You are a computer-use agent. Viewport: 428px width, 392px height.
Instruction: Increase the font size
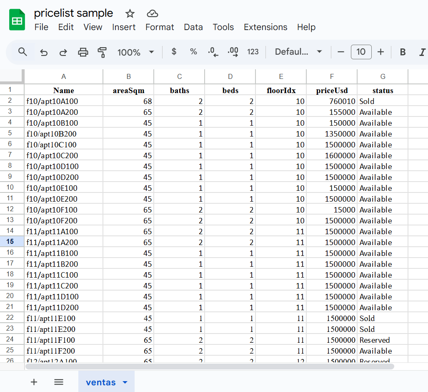380,52
